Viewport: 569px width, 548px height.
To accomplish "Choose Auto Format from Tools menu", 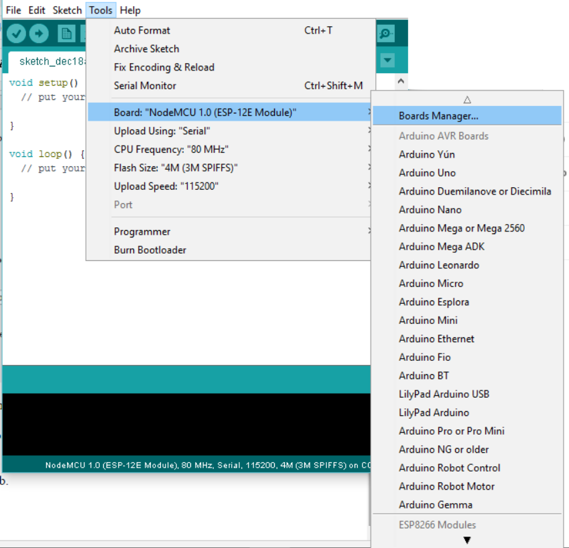I will (142, 30).
